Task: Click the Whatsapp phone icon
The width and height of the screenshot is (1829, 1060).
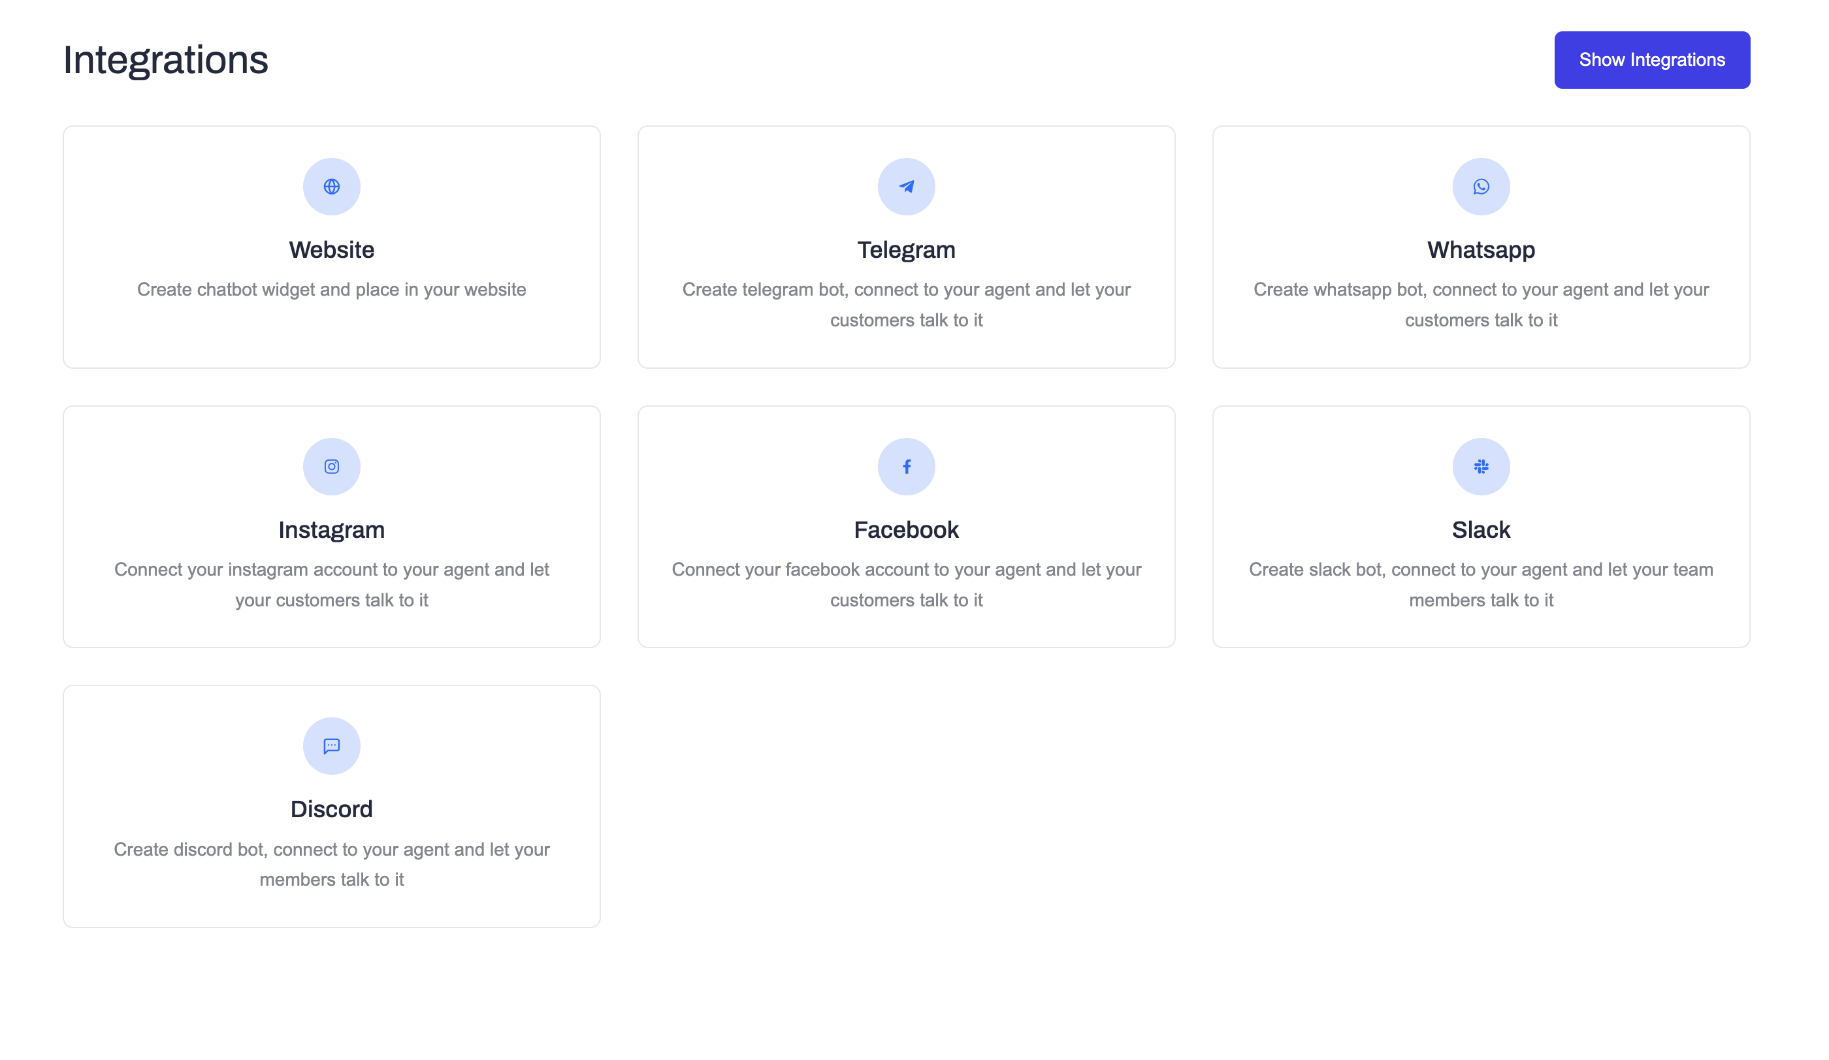Action: (x=1481, y=186)
